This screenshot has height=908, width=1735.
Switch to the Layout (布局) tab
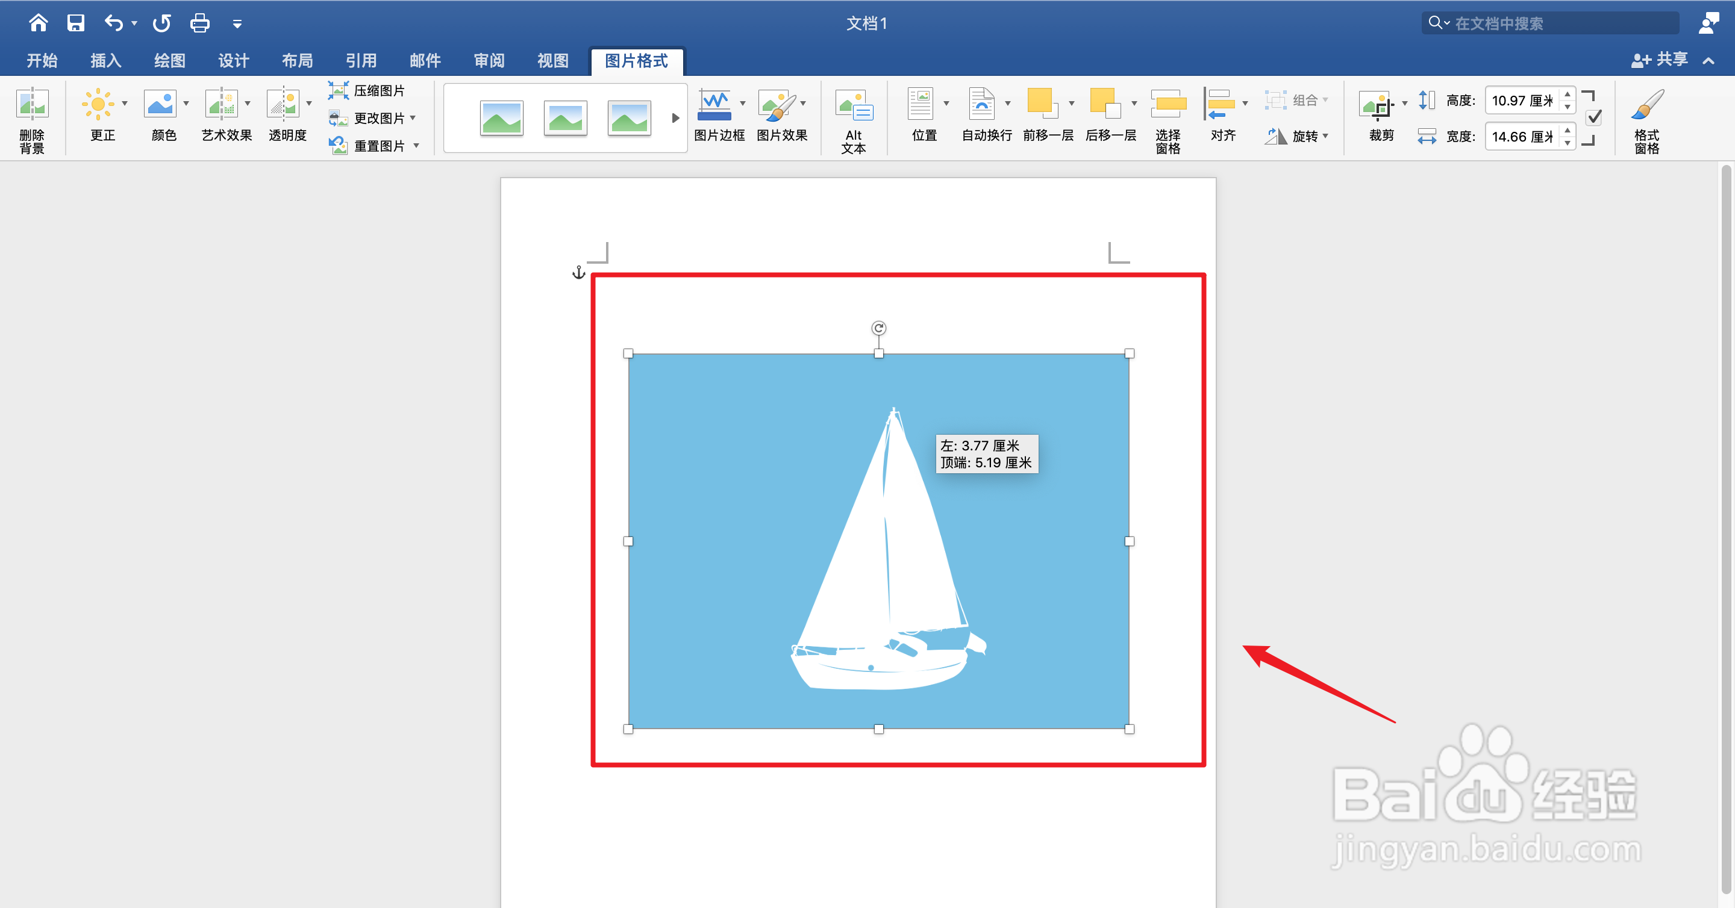[x=297, y=61]
